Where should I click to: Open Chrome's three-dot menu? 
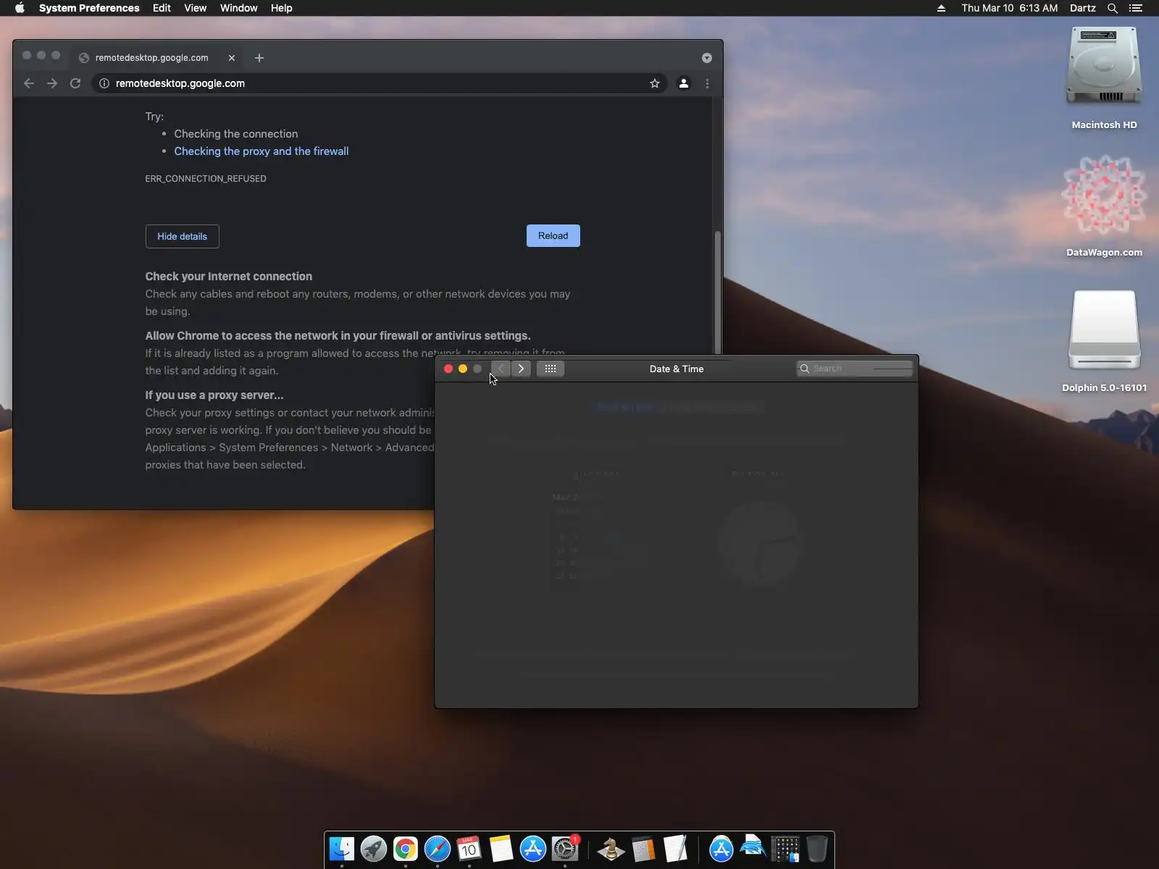coord(708,83)
